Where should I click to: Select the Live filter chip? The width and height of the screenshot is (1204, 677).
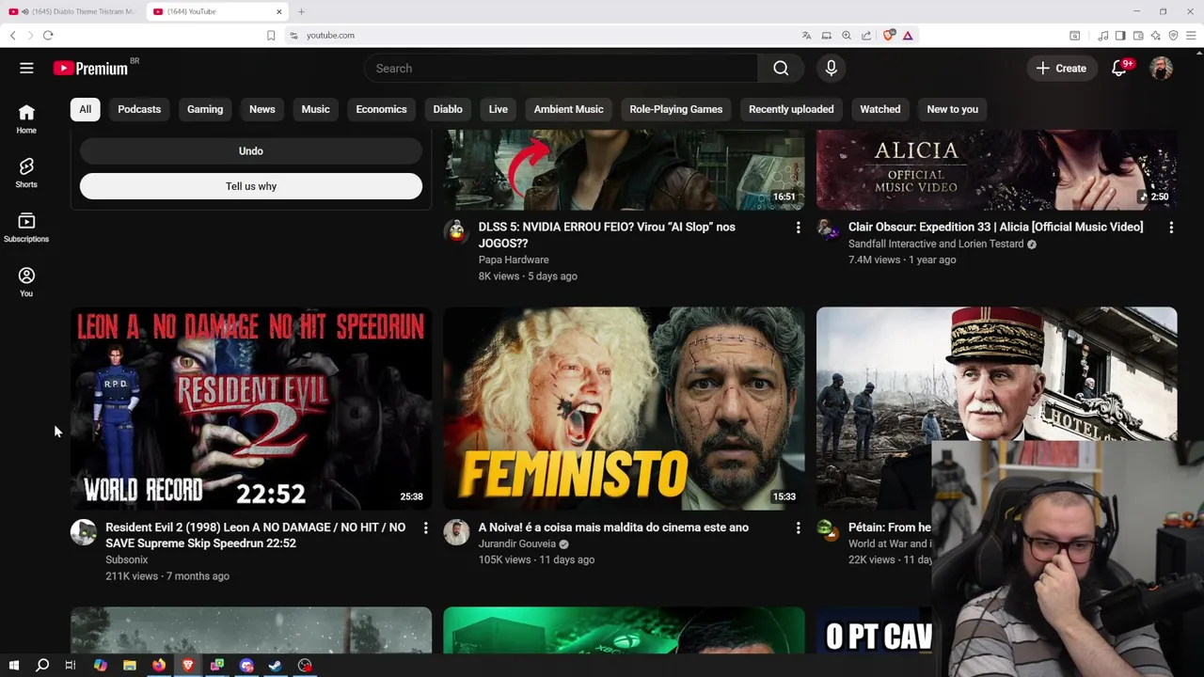tap(499, 109)
